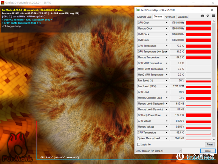This screenshot has width=218, height=164.
Task: Open the GPU-Z hamburger menu
Action: 213,16
